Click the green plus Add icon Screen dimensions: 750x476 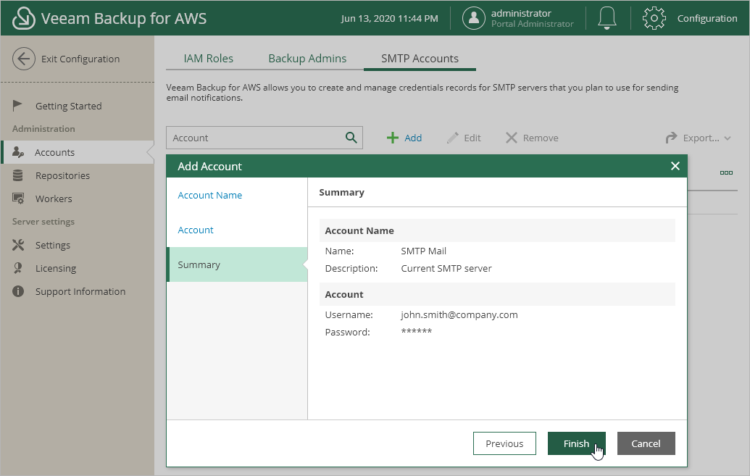coord(392,138)
